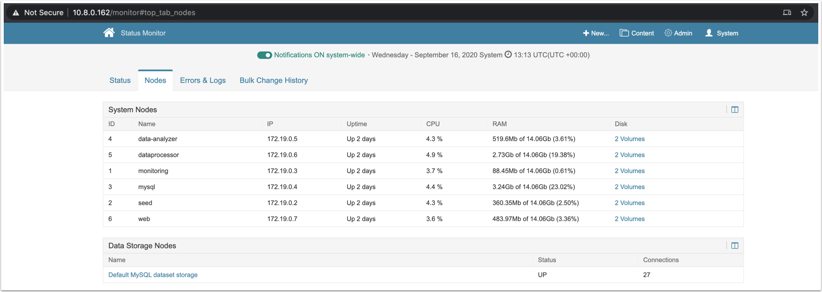
Task: Click the browser bookmark star icon
Action: tap(804, 12)
